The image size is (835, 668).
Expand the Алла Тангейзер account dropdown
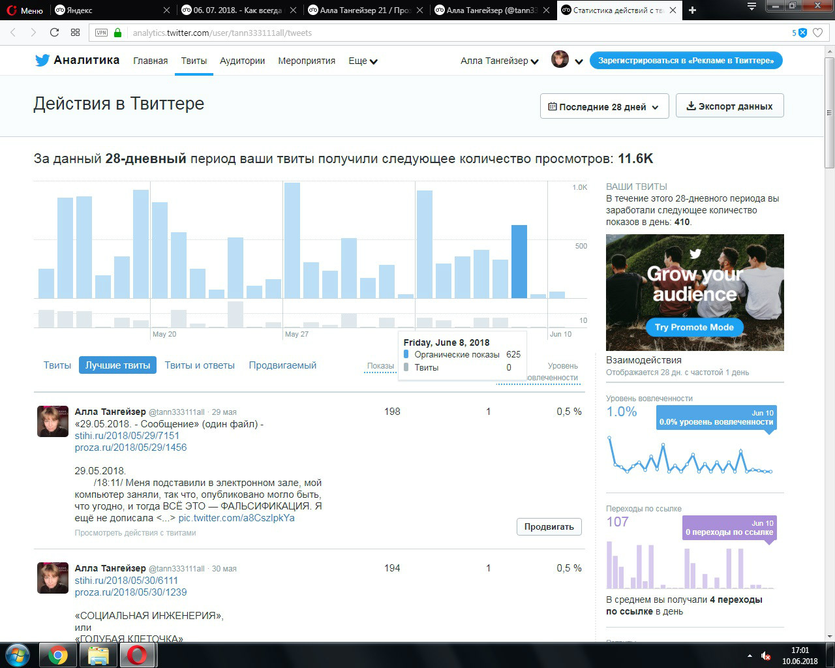(x=500, y=61)
